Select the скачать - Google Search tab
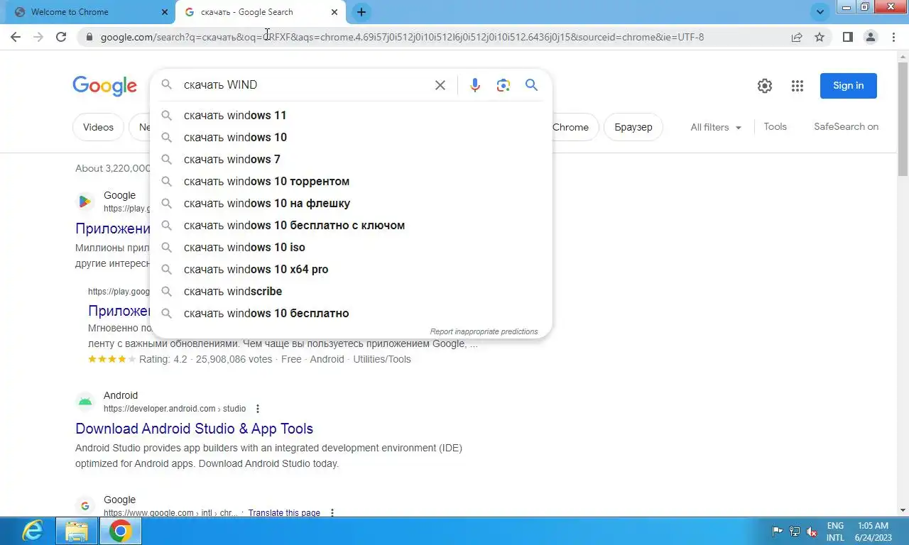Screen dimensions: 909x545 point(261,12)
